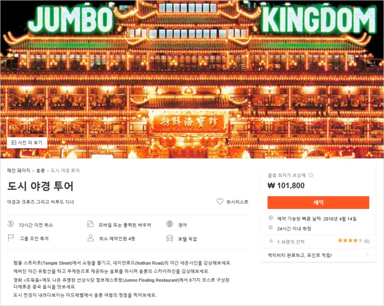Open 사진 더 보기 photo gallery button
This screenshot has height=306, width=384.
point(27,143)
